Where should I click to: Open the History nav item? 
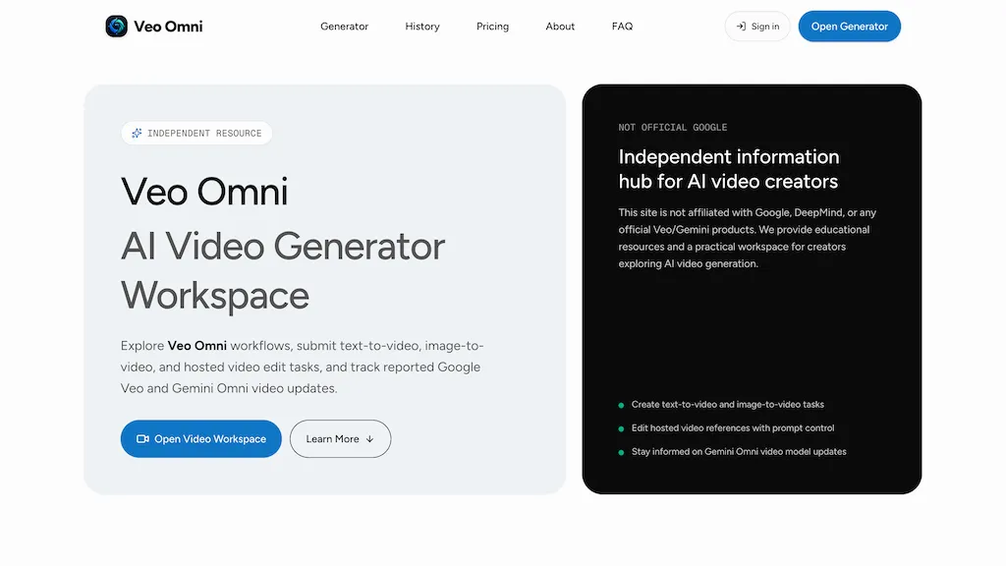click(422, 27)
